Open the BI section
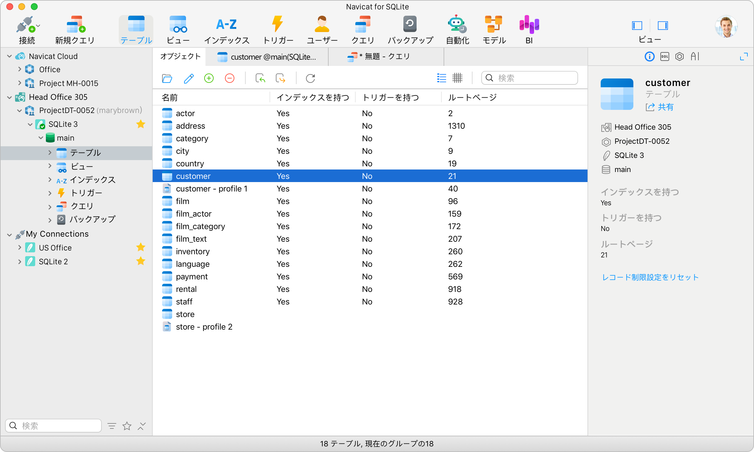The height and width of the screenshot is (452, 754). [x=529, y=30]
